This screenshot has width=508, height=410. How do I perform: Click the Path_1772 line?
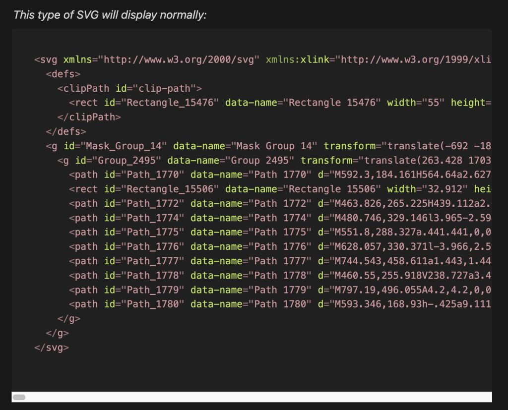tap(280, 203)
